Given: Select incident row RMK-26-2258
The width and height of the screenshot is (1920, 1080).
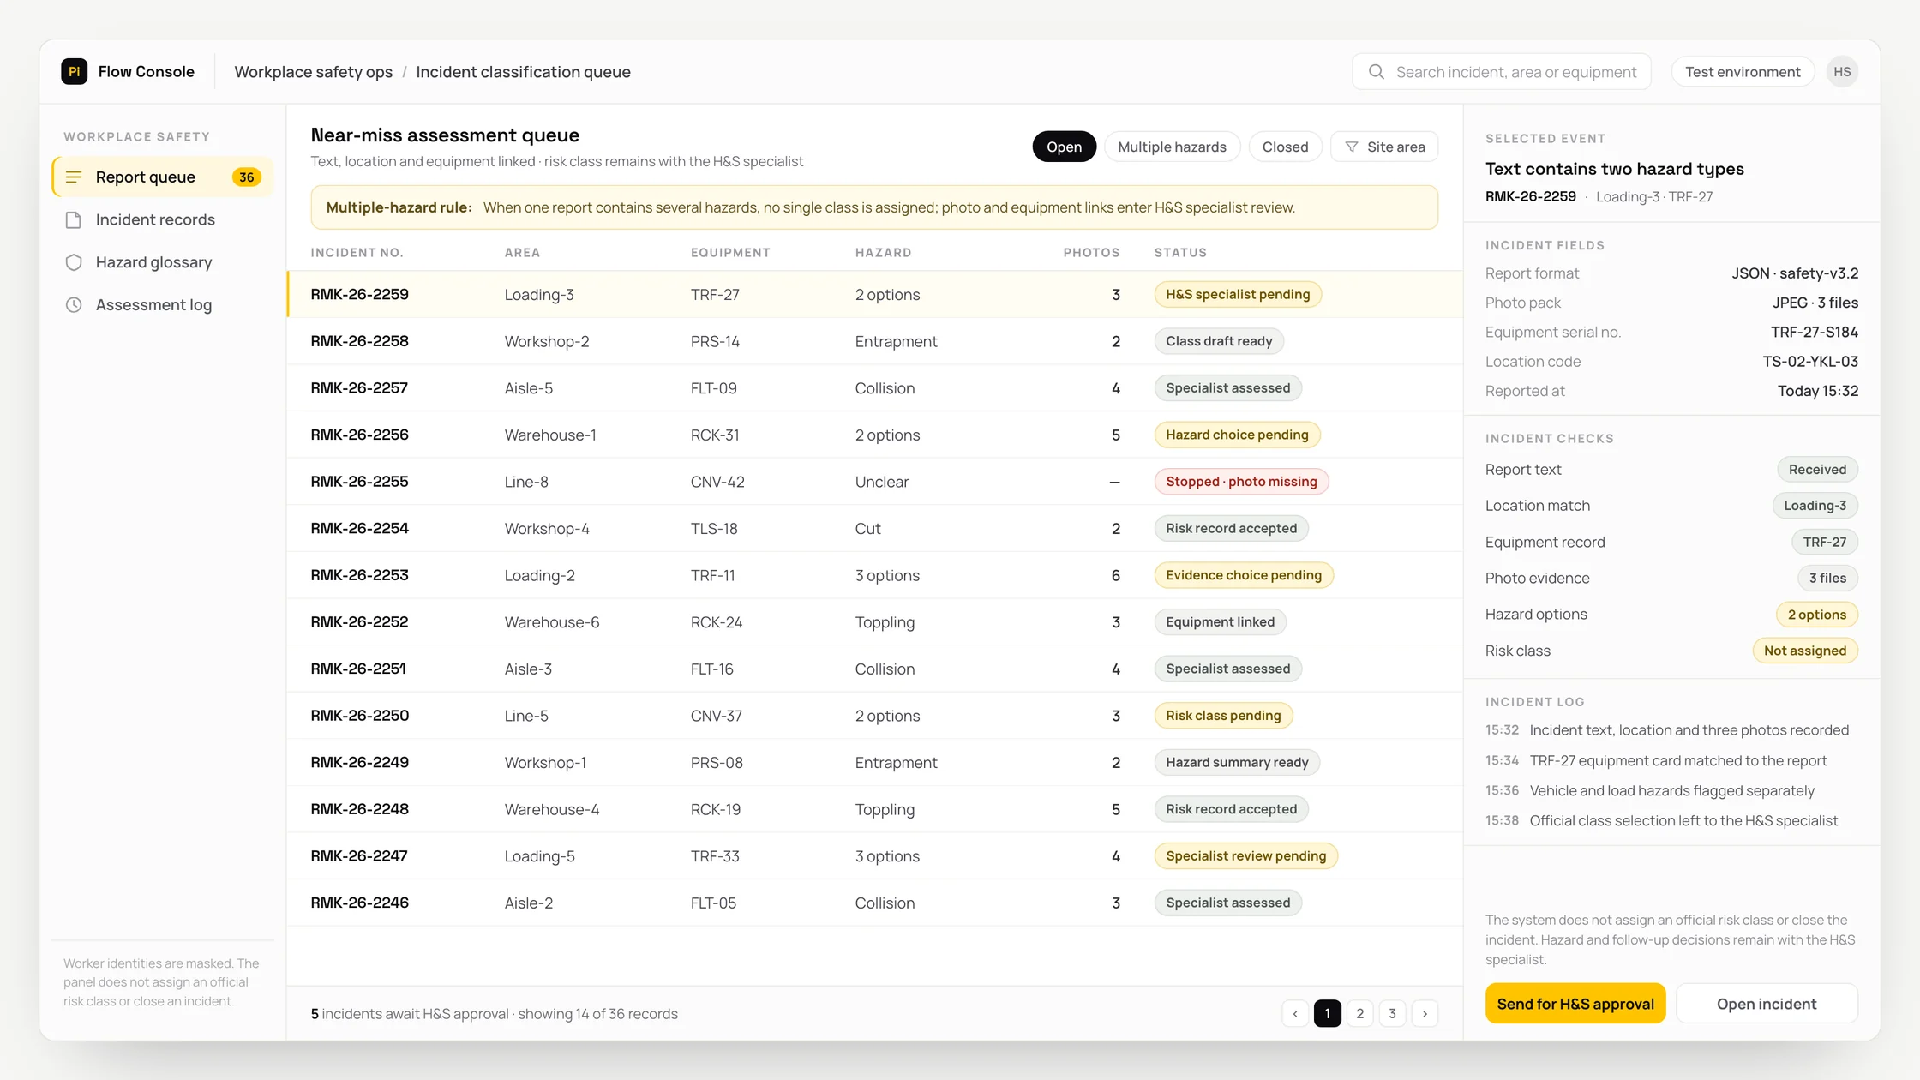Looking at the screenshot, I should 874,341.
